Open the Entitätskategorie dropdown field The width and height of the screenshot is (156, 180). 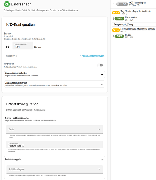[55, 169]
